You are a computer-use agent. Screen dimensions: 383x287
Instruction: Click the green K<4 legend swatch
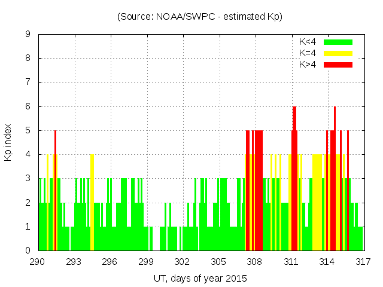[338, 42]
